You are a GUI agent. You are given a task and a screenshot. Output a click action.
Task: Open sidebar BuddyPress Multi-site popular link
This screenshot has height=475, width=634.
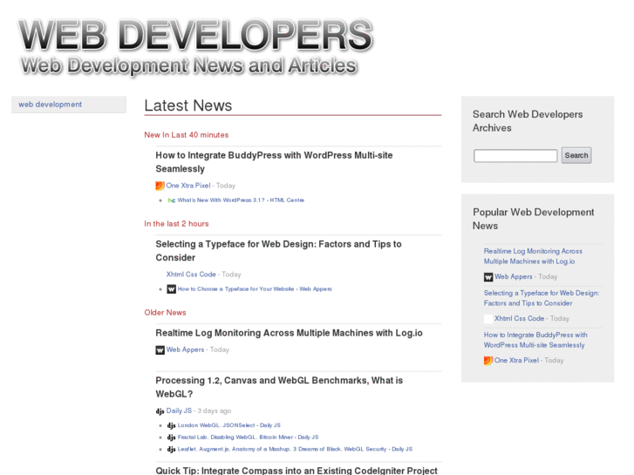click(x=535, y=340)
